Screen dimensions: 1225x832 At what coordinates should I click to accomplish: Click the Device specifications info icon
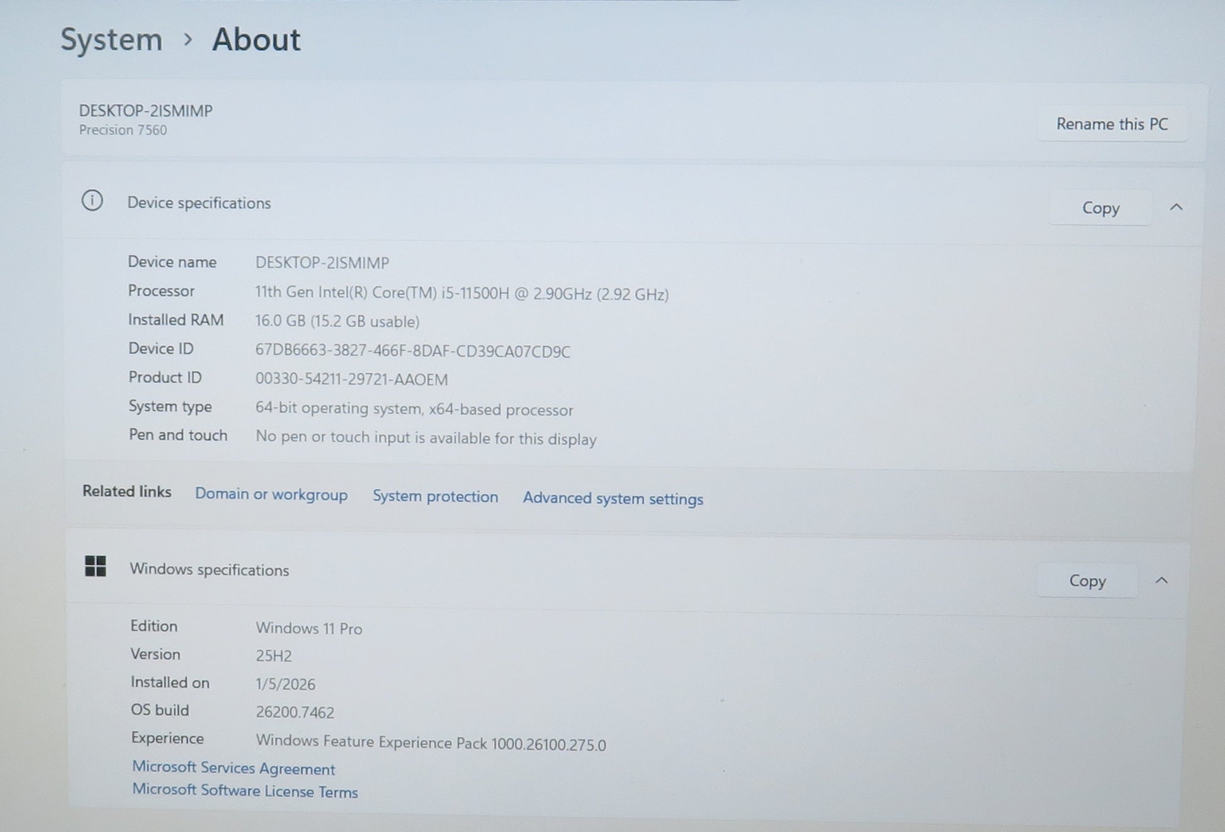pyautogui.click(x=92, y=201)
